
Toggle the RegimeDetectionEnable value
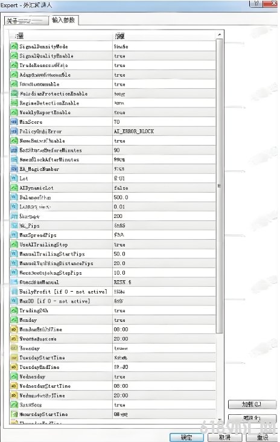click(164, 103)
